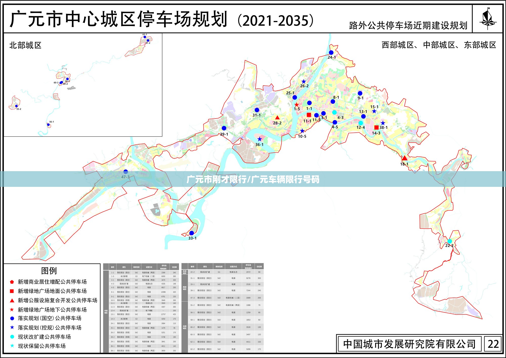This screenshot has width=506, height=358.
Task: Click the blue circle marker labeled 24-1
Action: 331,52
